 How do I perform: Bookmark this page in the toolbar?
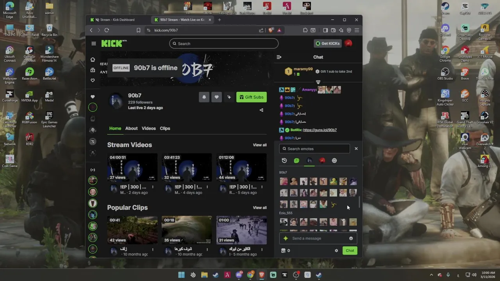tap(138, 30)
